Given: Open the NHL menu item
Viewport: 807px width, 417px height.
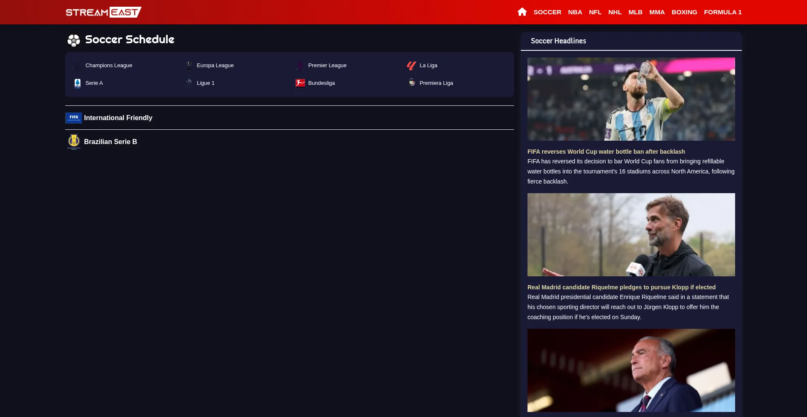Looking at the screenshot, I should 615,12.
